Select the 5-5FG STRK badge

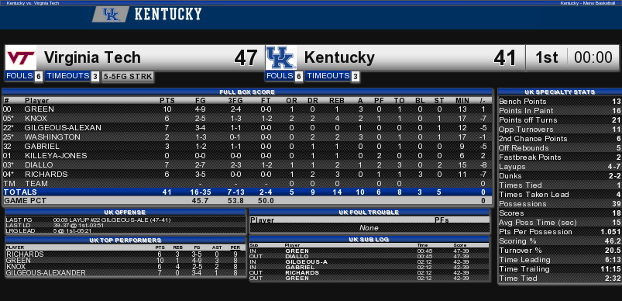coord(128,77)
